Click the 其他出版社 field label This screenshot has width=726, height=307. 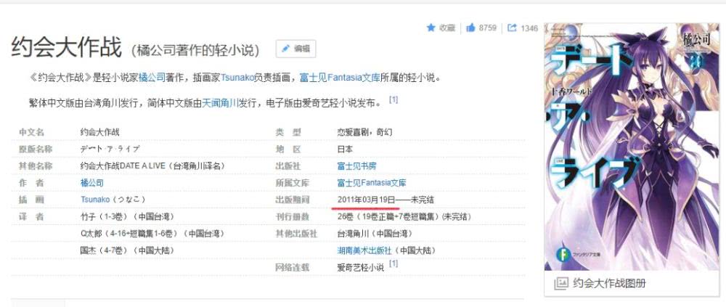click(x=296, y=234)
